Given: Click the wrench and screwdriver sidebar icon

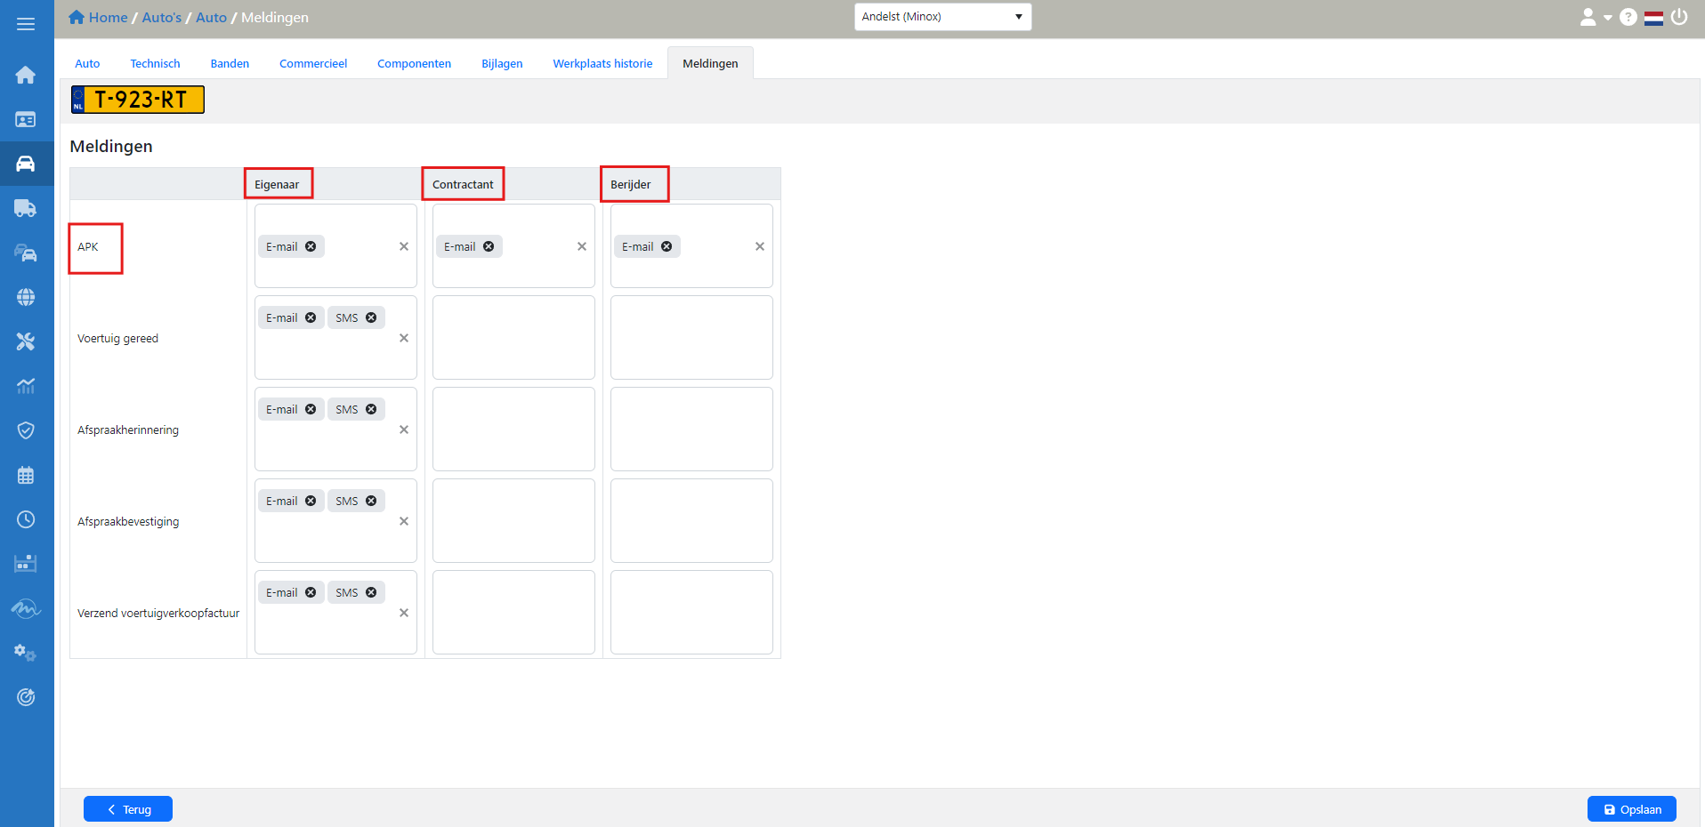Looking at the screenshot, I should coord(26,341).
